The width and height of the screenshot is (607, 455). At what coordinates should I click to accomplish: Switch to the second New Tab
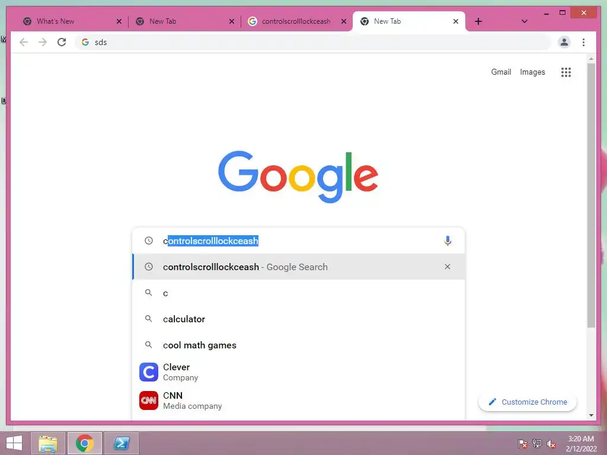(x=184, y=21)
